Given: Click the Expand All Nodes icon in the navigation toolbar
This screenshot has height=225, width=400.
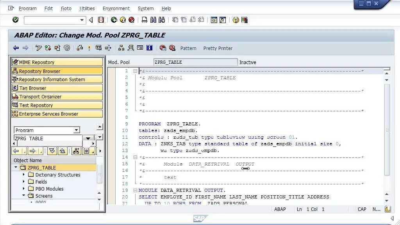Looking at the screenshot, I should (x=52, y=151).
